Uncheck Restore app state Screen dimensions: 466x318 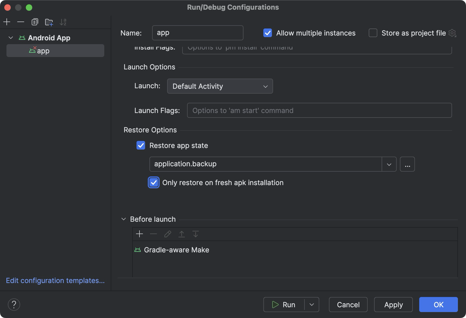pos(141,146)
